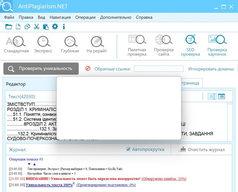The image size is (238, 192).
Task: Open the Справка menu
Action: (144, 17)
